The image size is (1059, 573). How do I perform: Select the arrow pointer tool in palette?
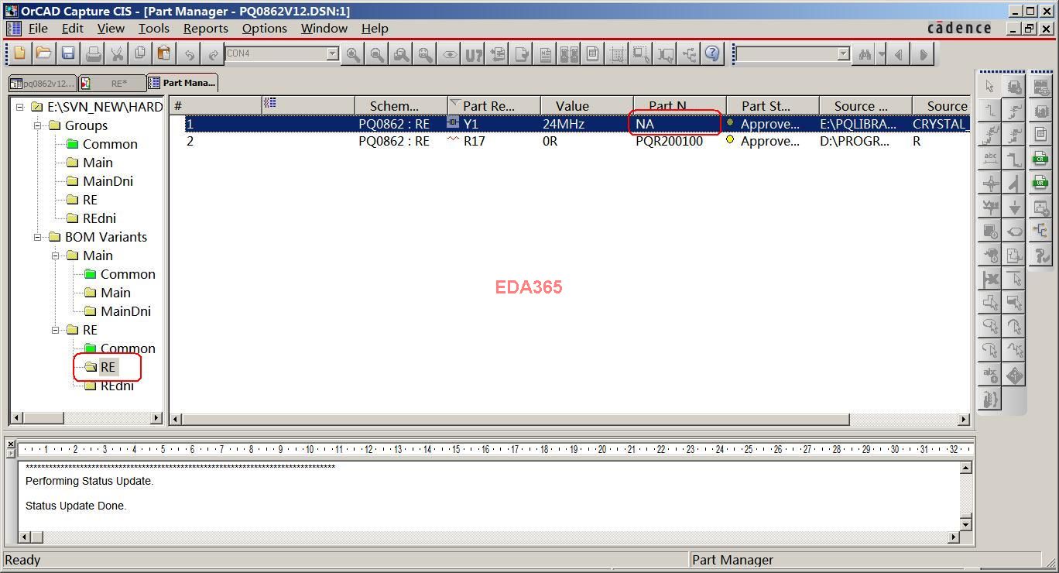coord(990,86)
